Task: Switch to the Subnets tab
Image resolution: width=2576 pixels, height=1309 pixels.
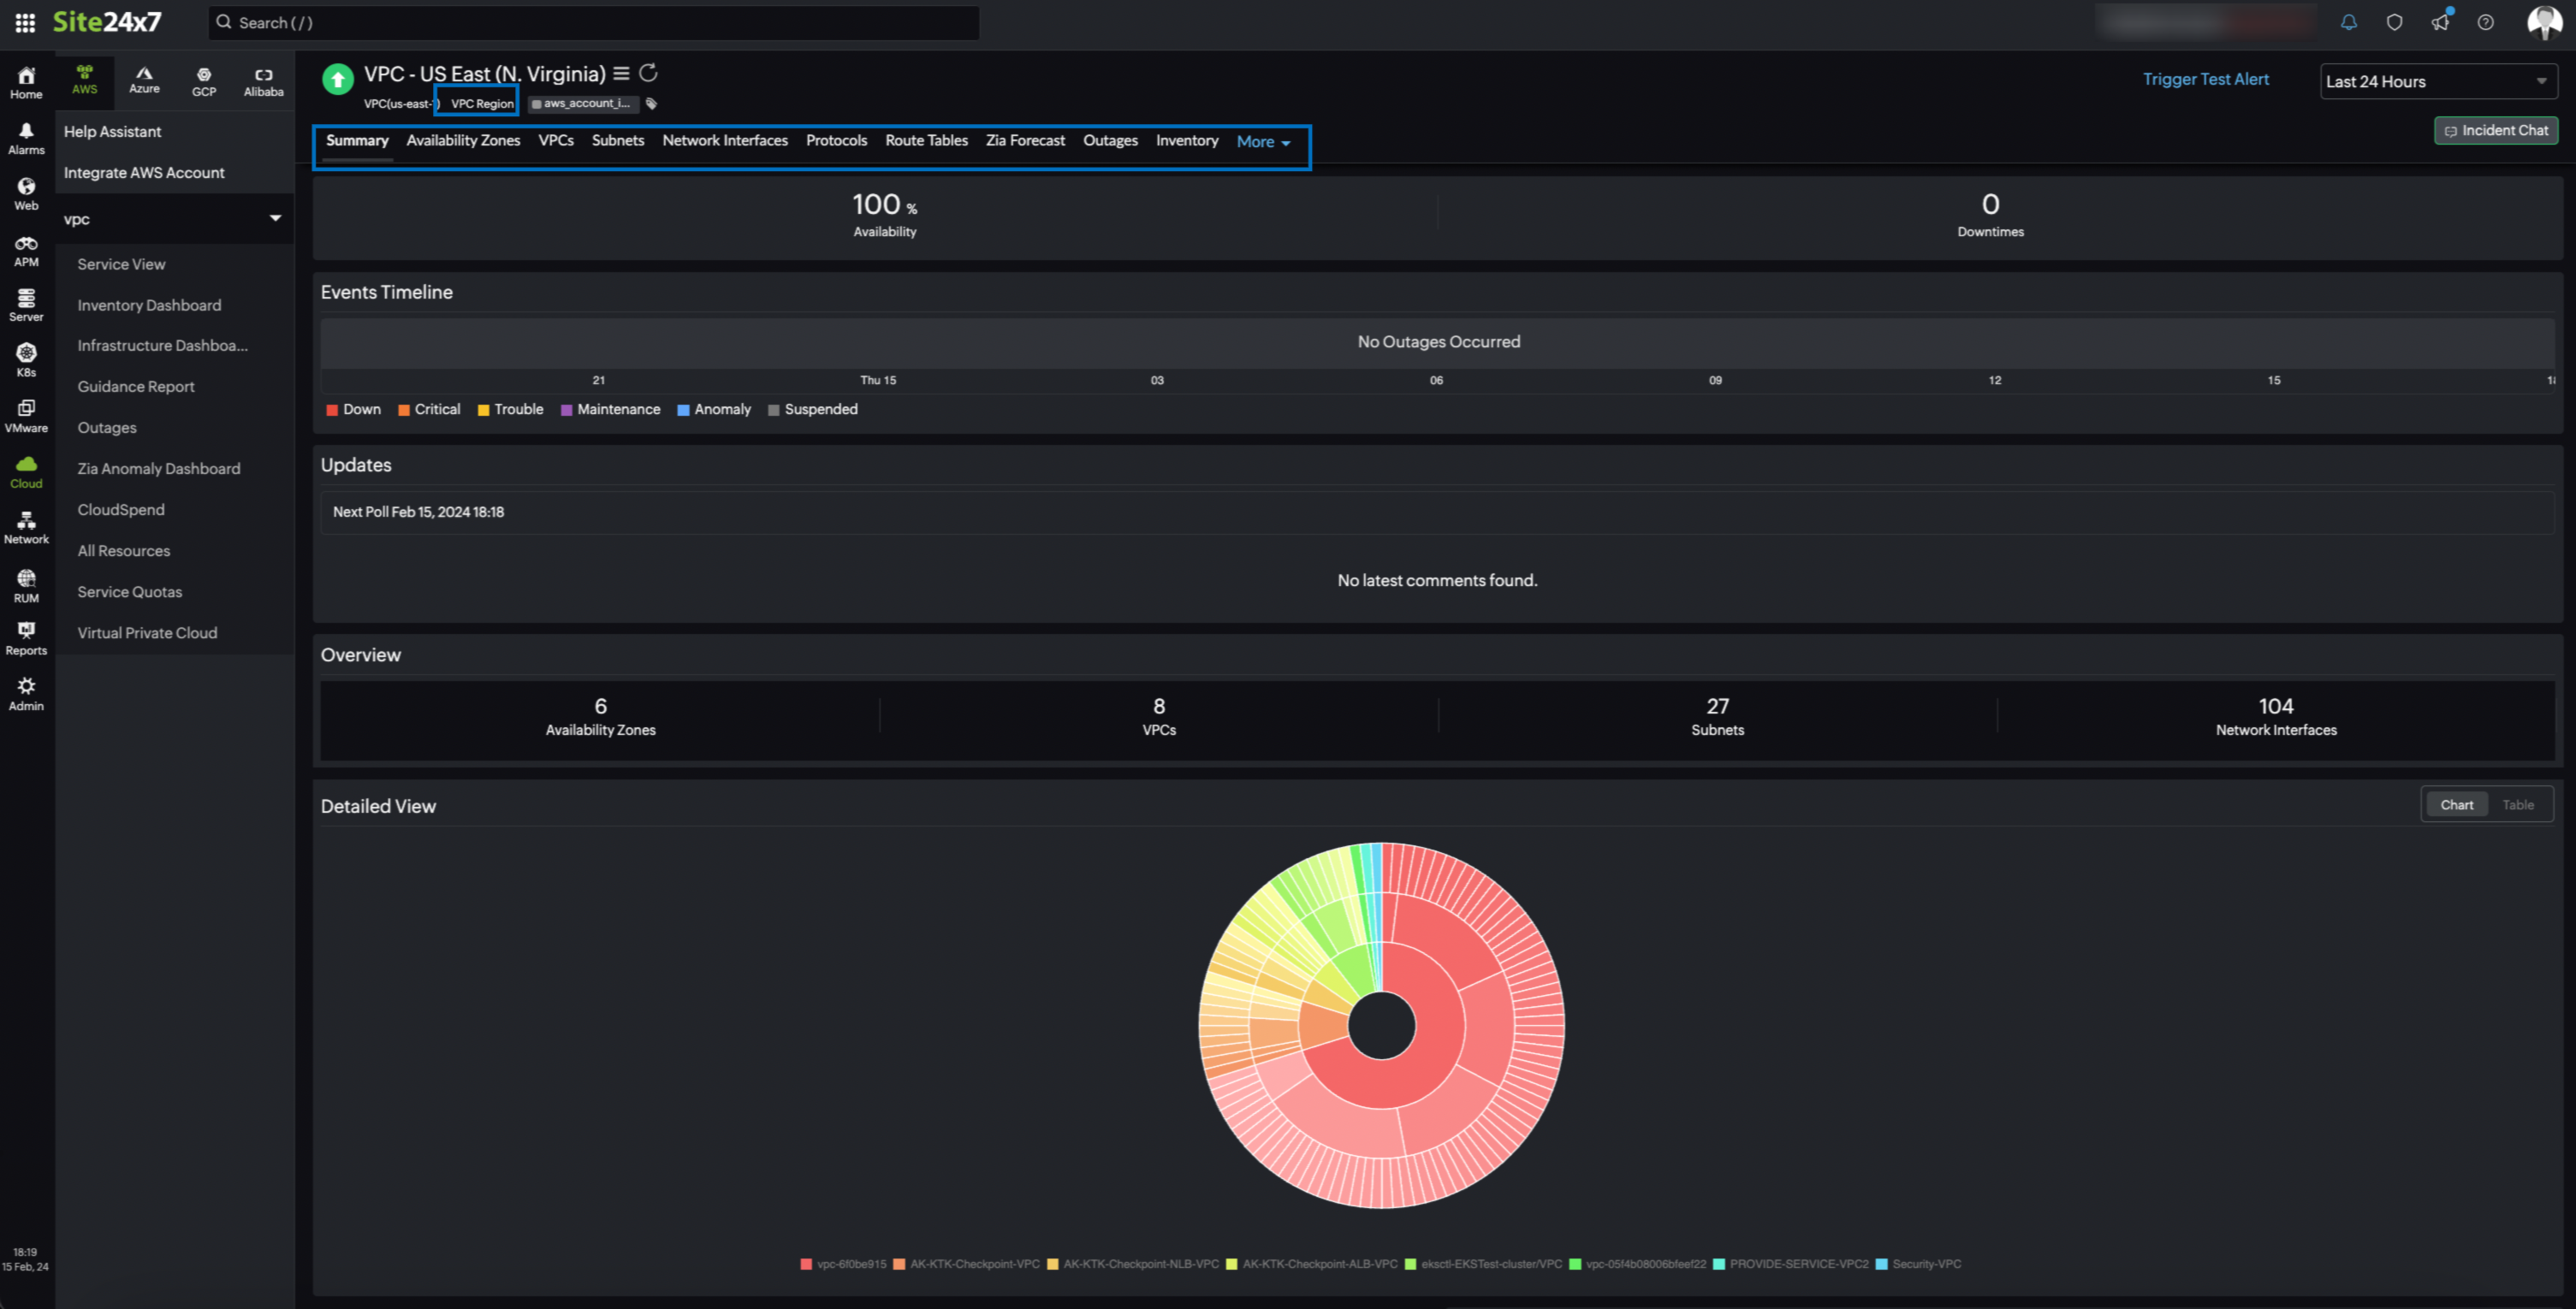Action: [617, 141]
